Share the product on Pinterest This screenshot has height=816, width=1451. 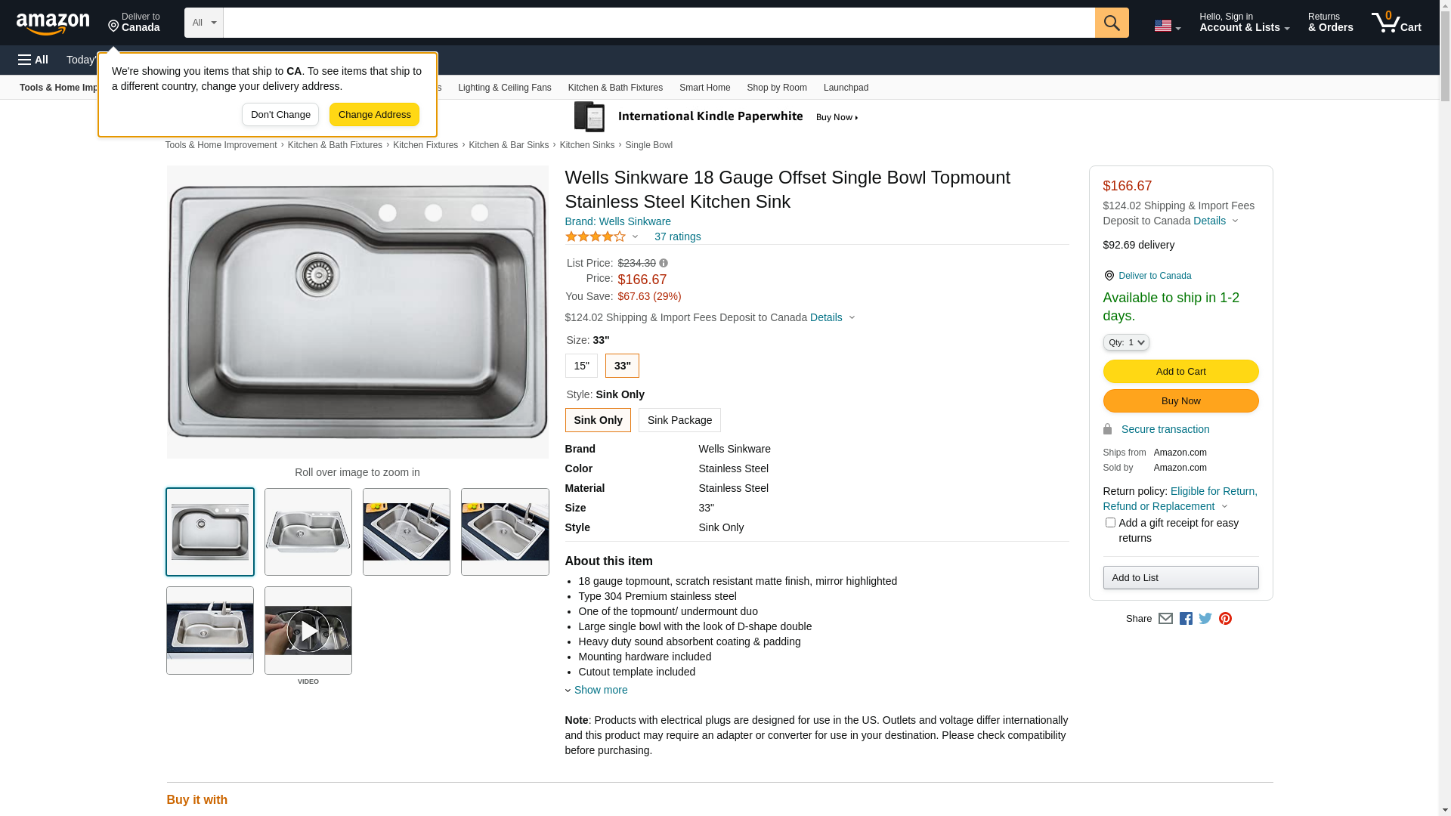[1225, 619]
